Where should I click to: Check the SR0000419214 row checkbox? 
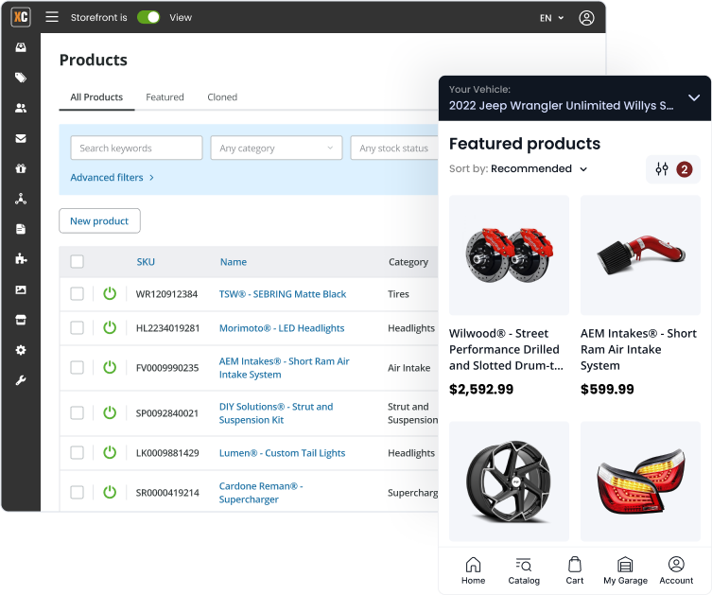click(x=78, y=492)
